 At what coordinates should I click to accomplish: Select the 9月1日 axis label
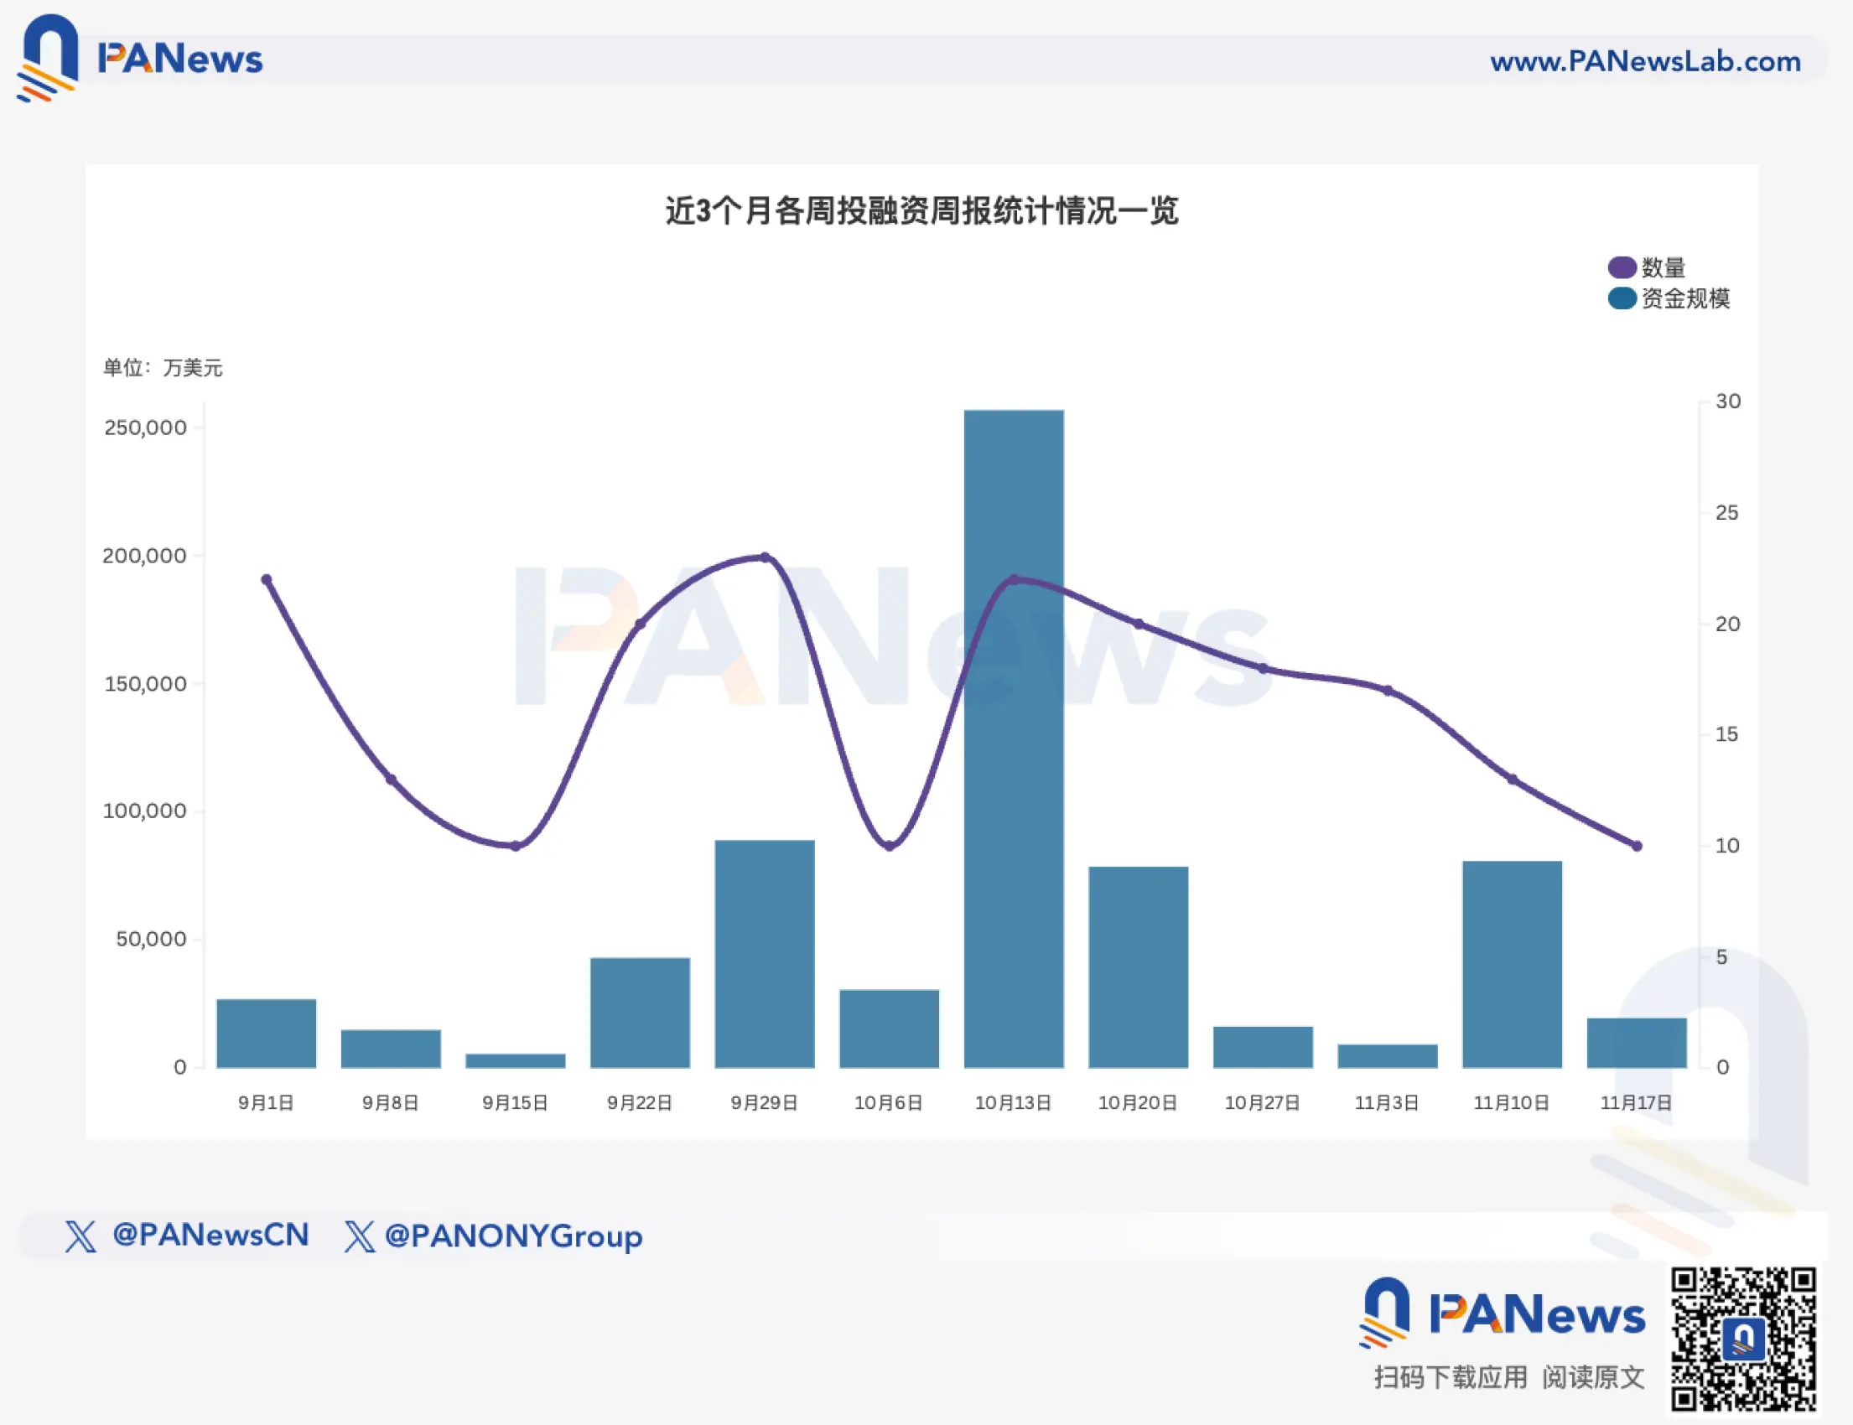[265, 1102]
